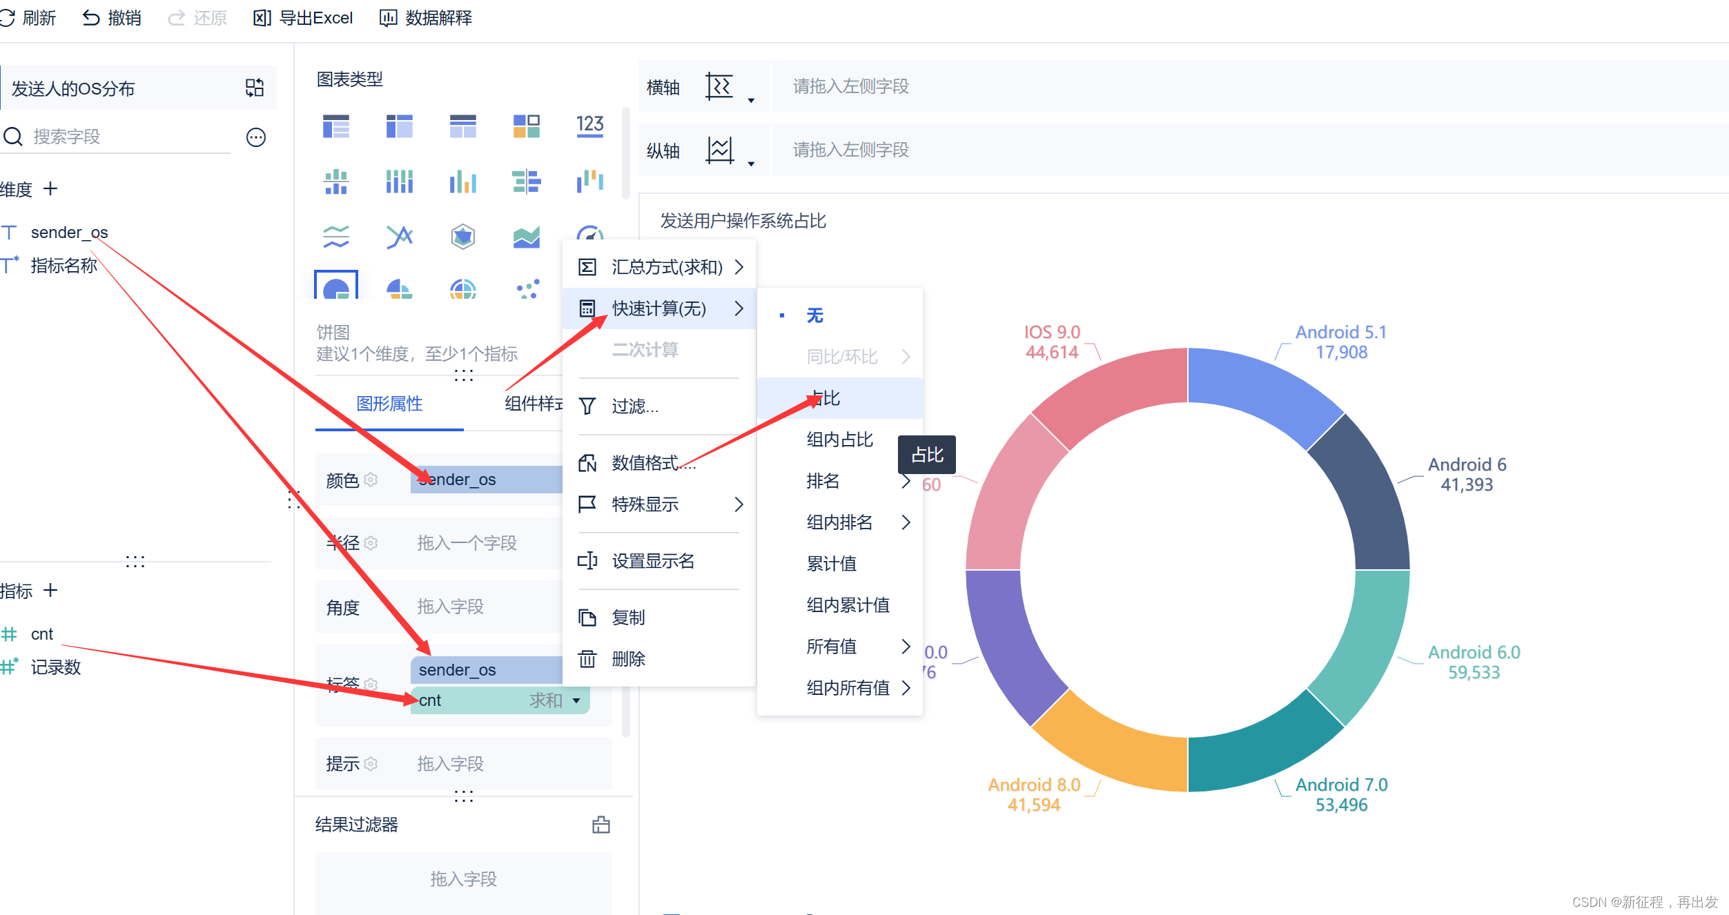Screen dimensions: 1729x915
Task: Select the multi-layer pie chart type
Action: point(463,288)
